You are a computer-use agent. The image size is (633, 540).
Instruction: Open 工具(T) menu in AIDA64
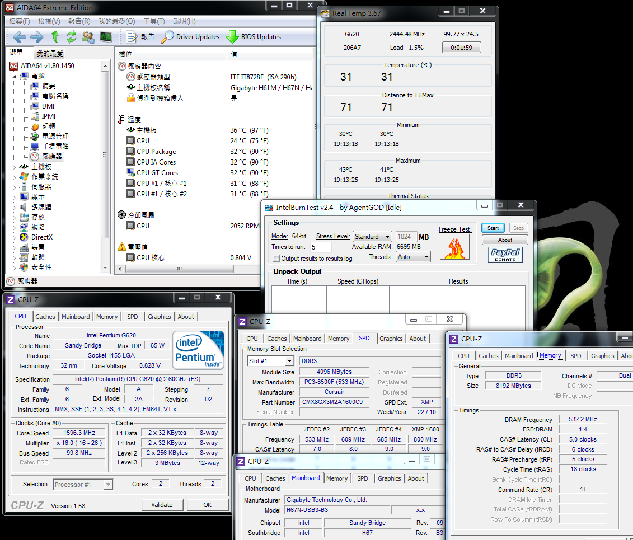154,21
